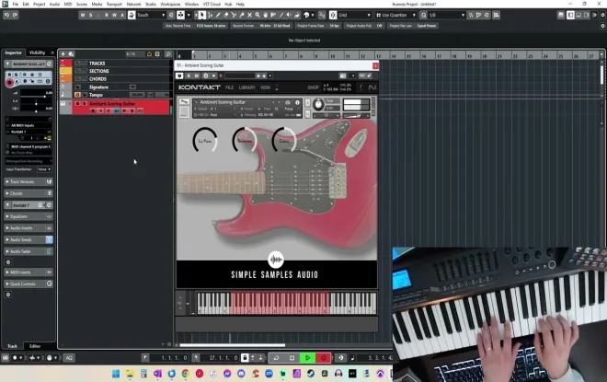607x382 pixels.
Task: Select the Glue tool
Action: 242,15
